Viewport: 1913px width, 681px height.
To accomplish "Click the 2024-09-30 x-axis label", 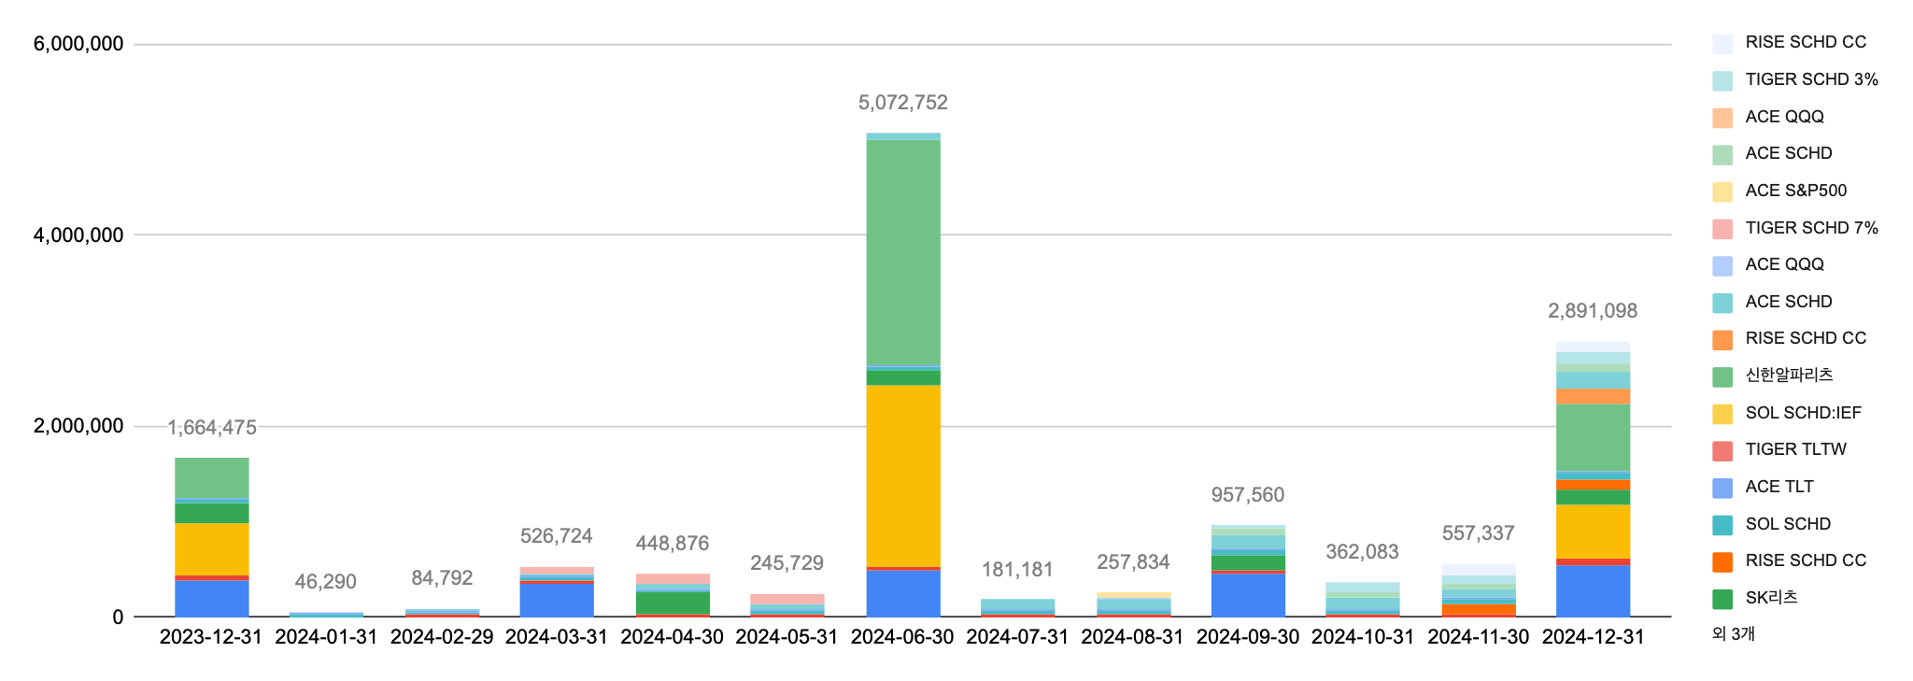I will coord(1247,637).
